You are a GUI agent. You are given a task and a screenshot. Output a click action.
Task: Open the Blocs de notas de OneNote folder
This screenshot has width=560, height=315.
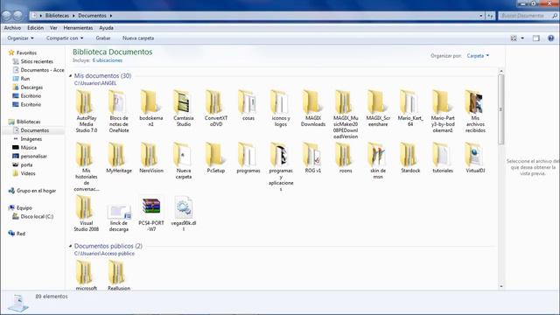pos(119,111)
